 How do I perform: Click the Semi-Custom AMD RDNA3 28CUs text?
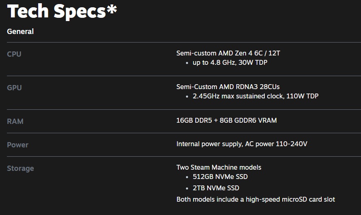228,87
